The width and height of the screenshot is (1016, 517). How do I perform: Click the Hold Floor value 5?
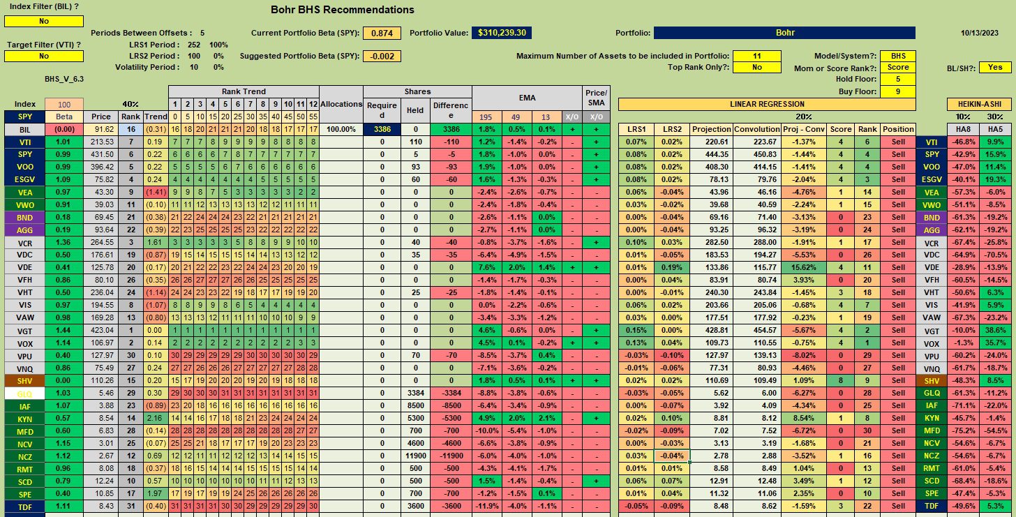(x=898, y=79)
